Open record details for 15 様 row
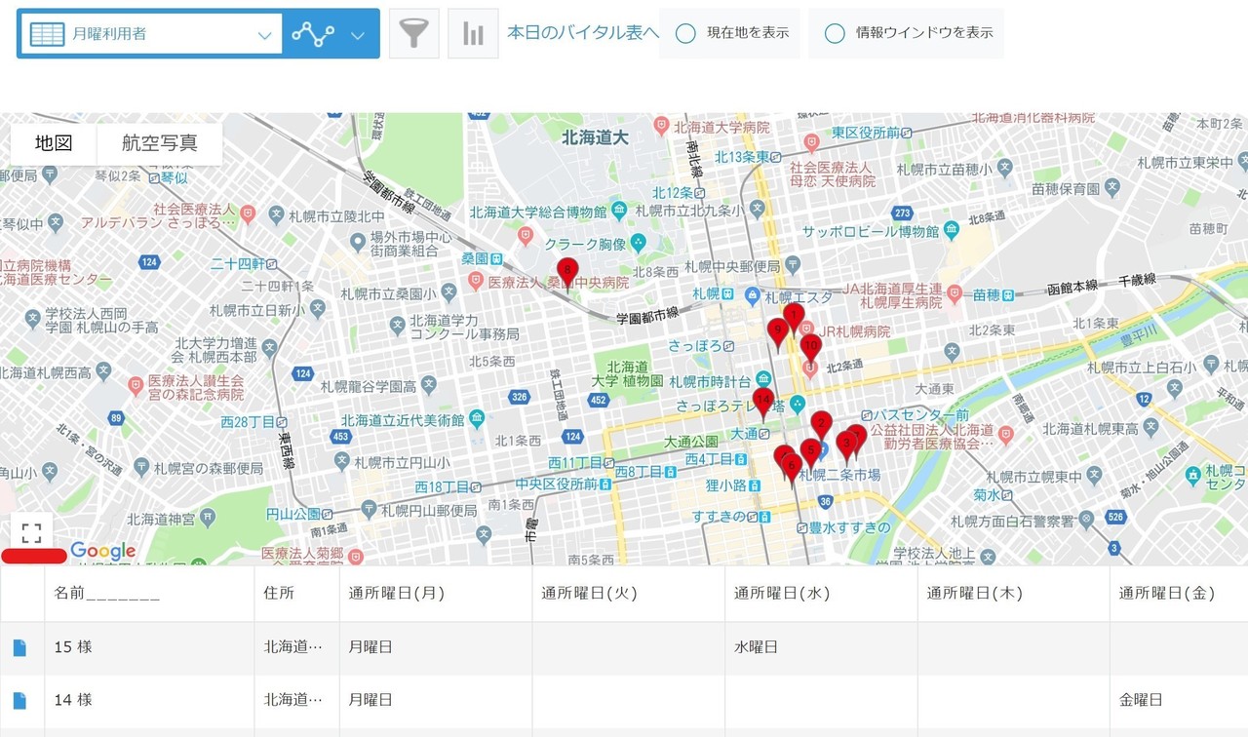The height and width of the screenshot is (737, 1248). click(x=19, y=647)
